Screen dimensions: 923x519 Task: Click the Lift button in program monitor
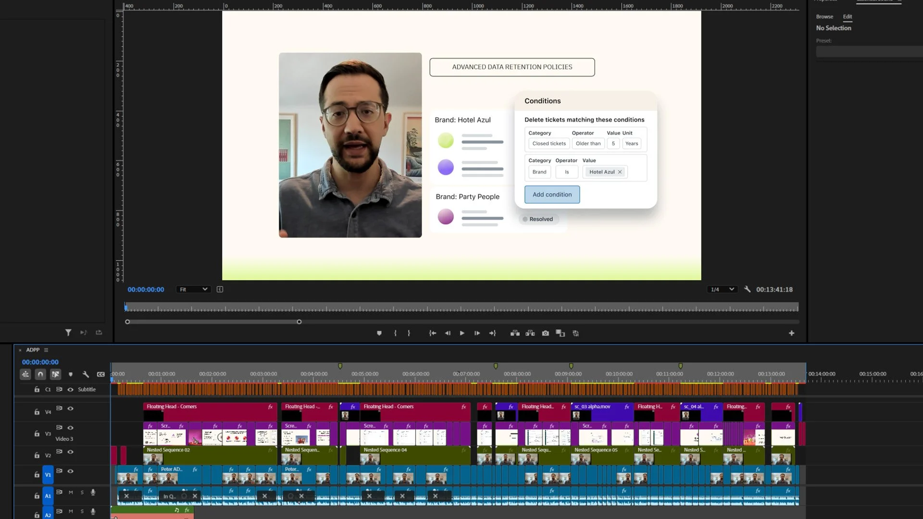[x=515, y=333]
